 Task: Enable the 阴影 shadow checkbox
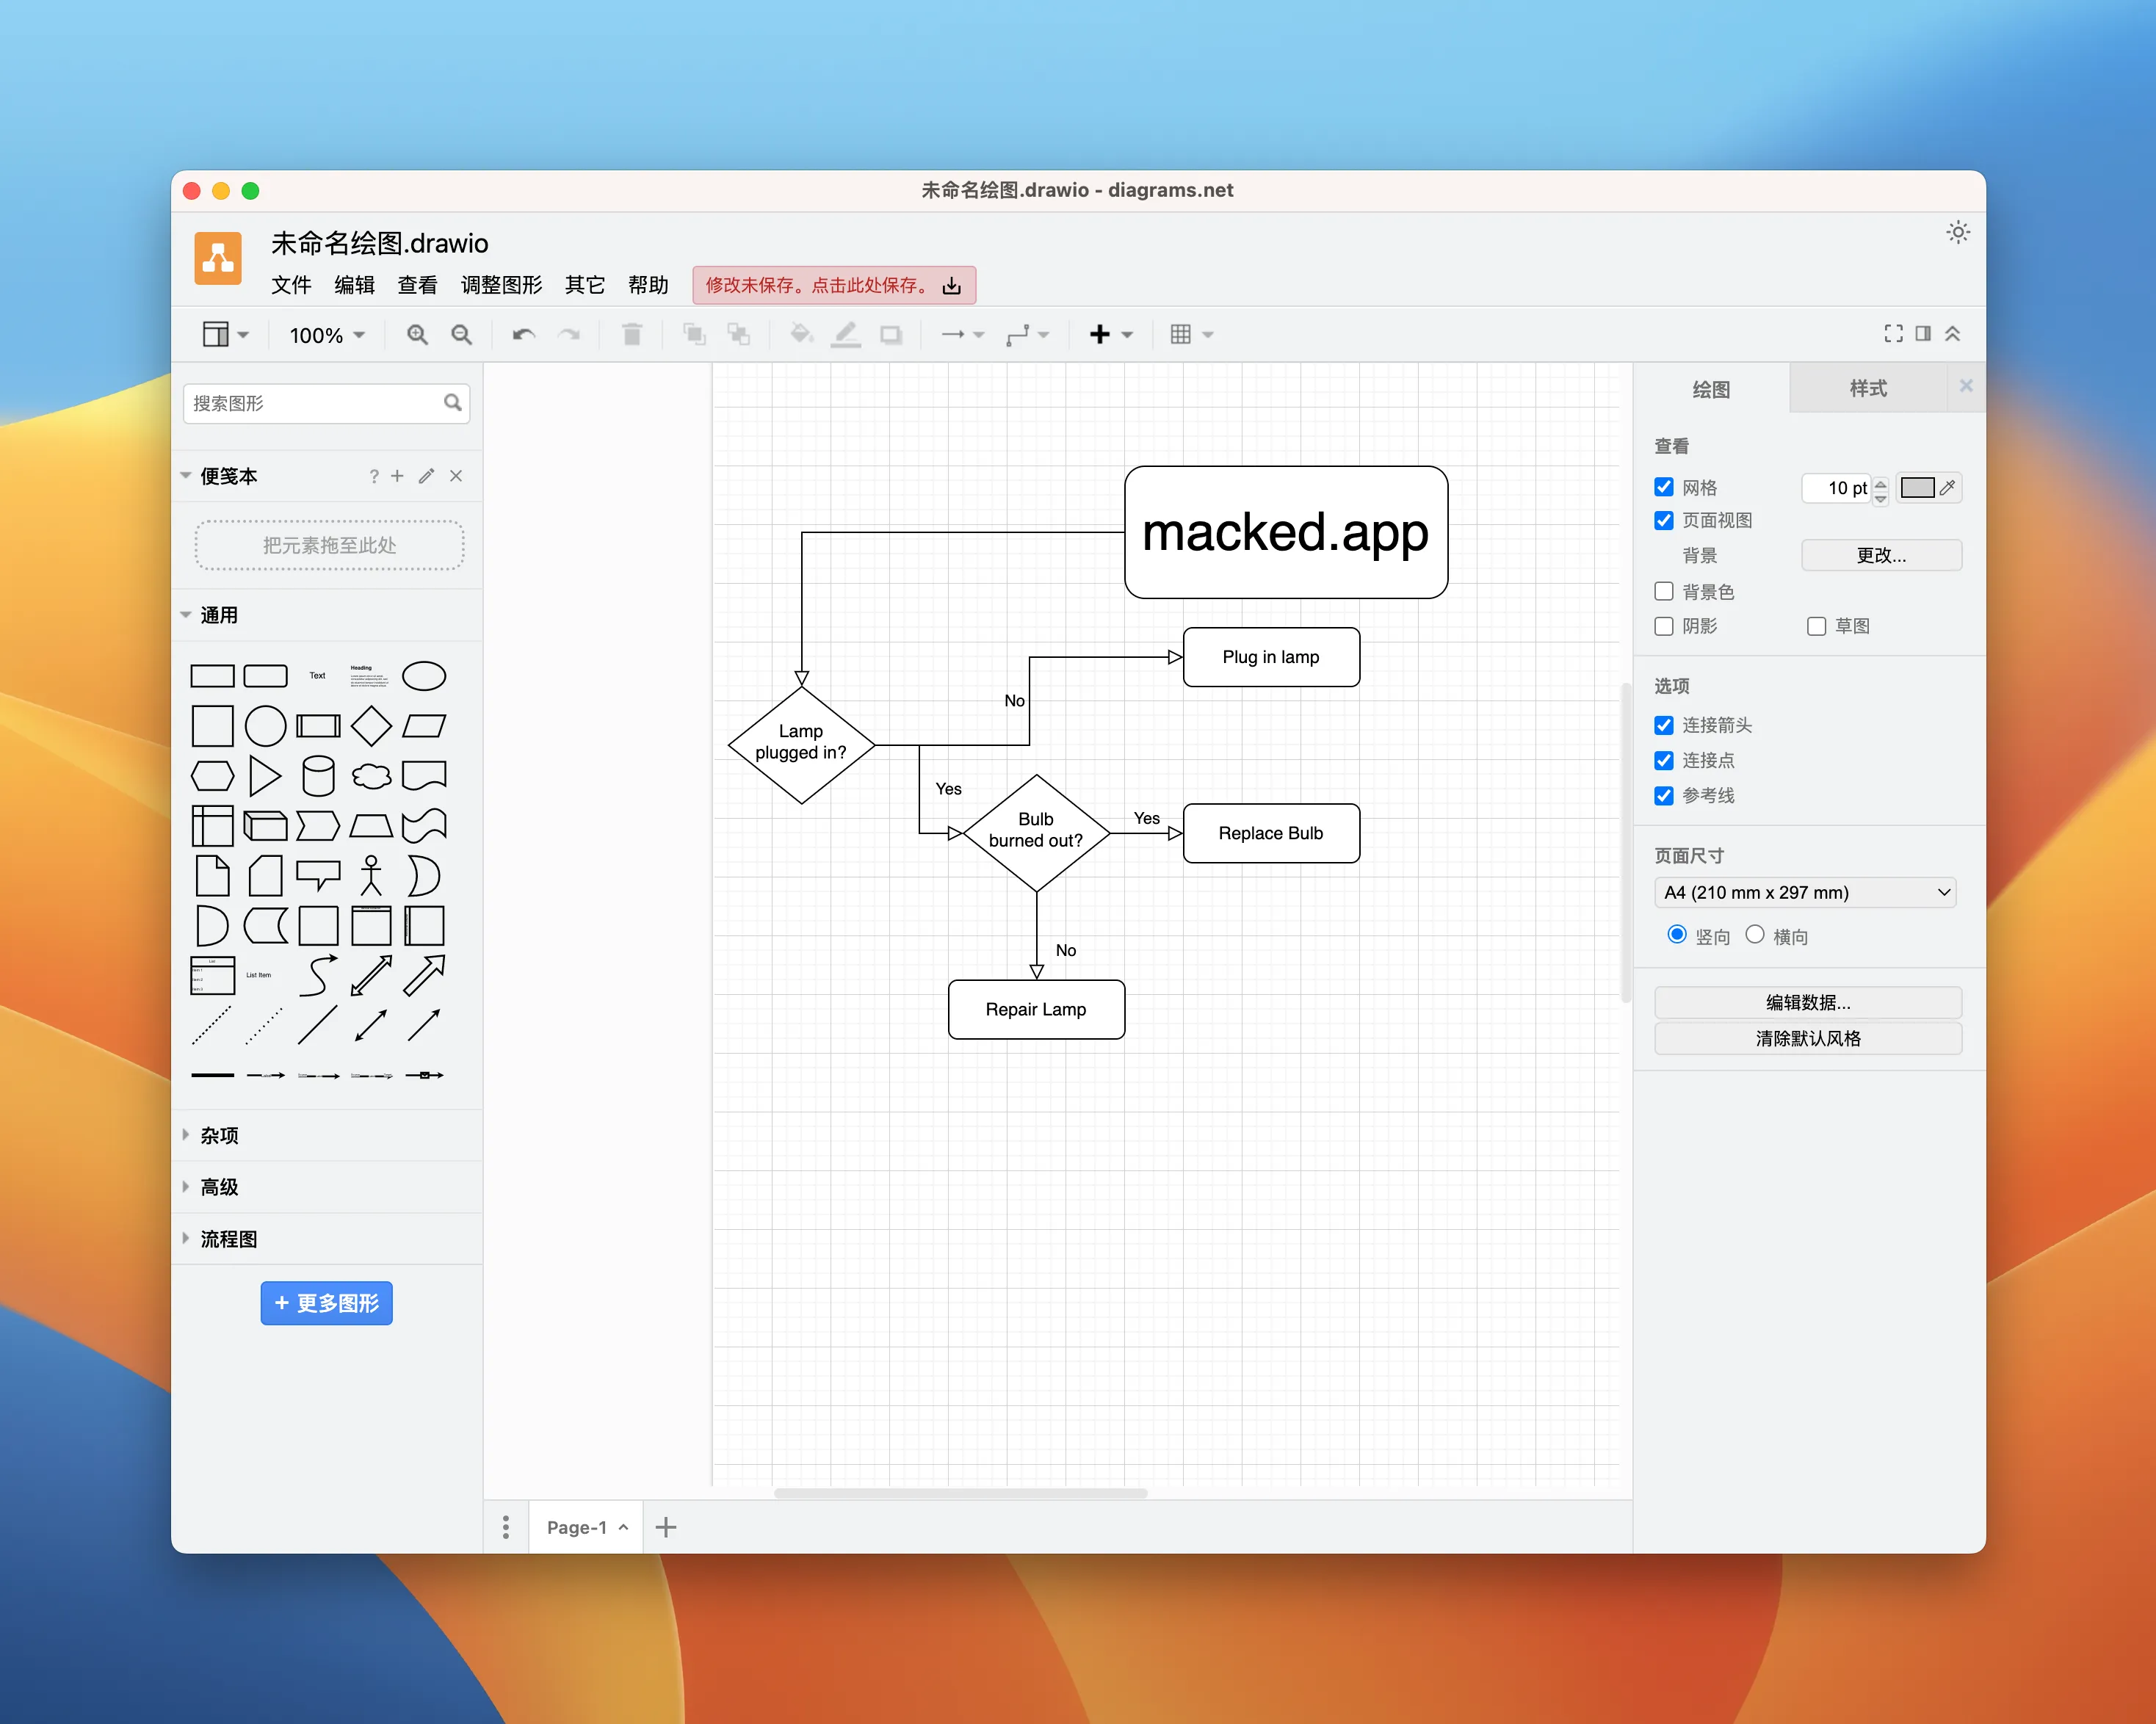(x=1664, y=626)
